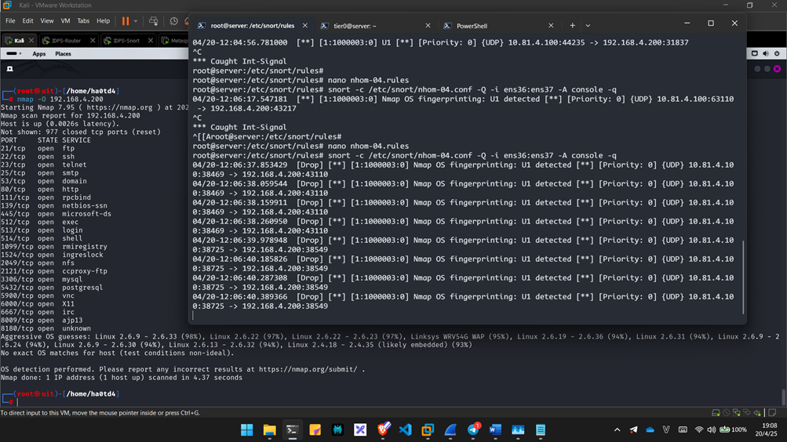This screenshot has width=787, height=442.
Task: Click the Wi-Fi network tray icon
Action: point(698,429)
